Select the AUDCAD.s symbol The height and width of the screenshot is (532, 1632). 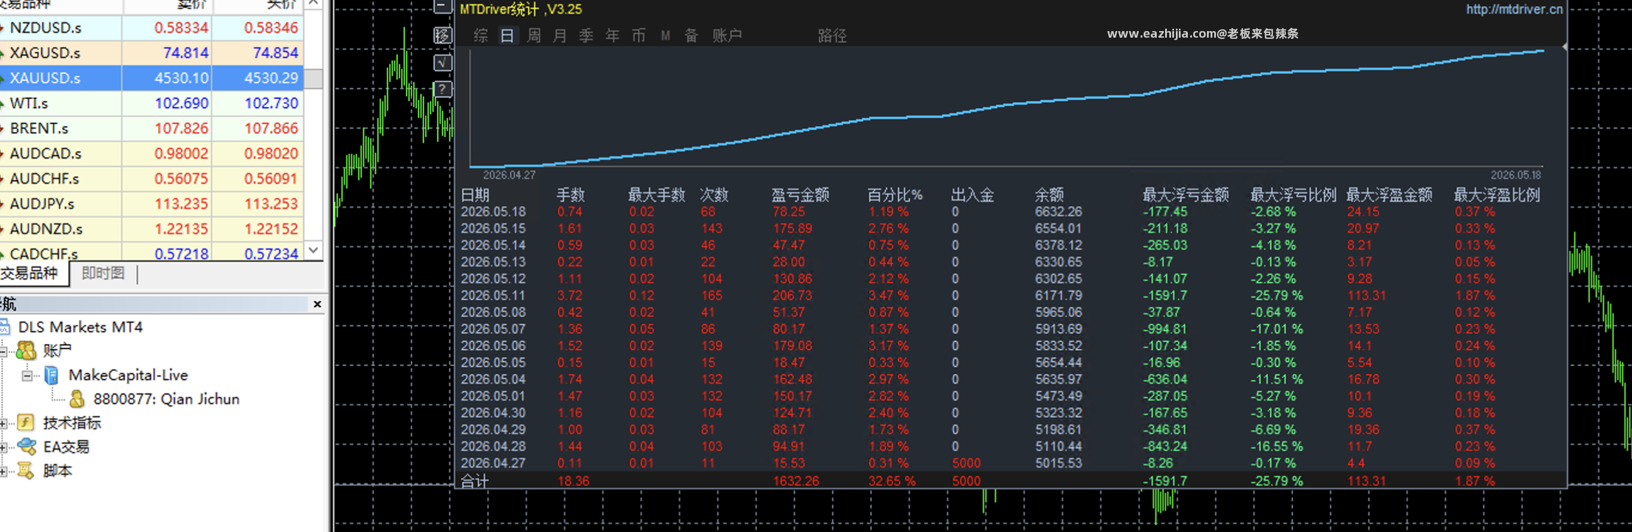[x=45, y=153]
